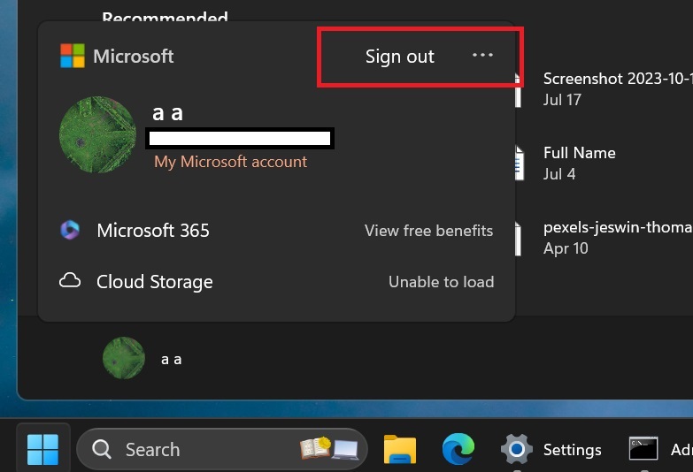This screenshot has height=472, width=693.
Task: Click the large green profile picture
Action: tap(97, 134)
